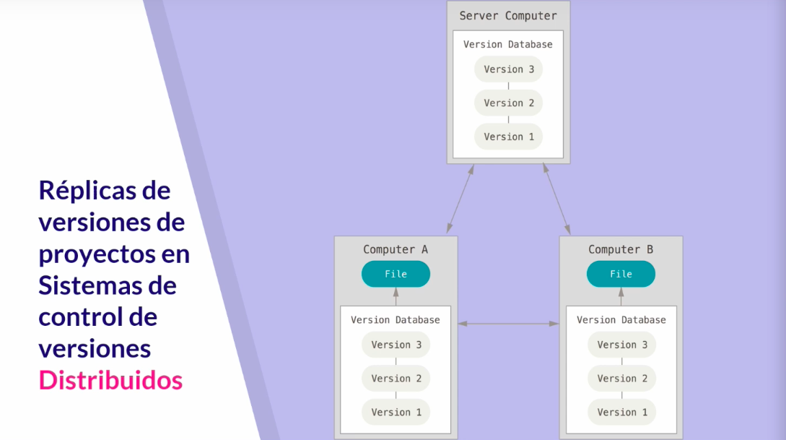This screenshot has height=440, width=786.
Task: Click the teal File pill in Computer B
Action: click(x=621, y=274)
